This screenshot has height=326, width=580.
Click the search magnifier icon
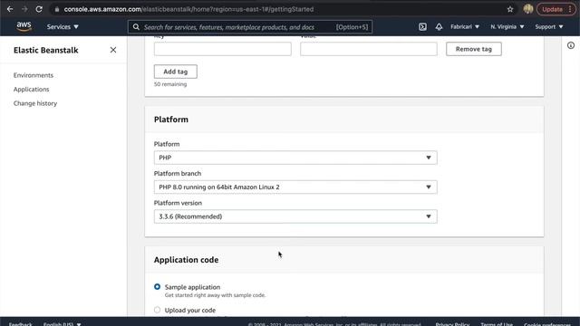[x=136, y=27]
